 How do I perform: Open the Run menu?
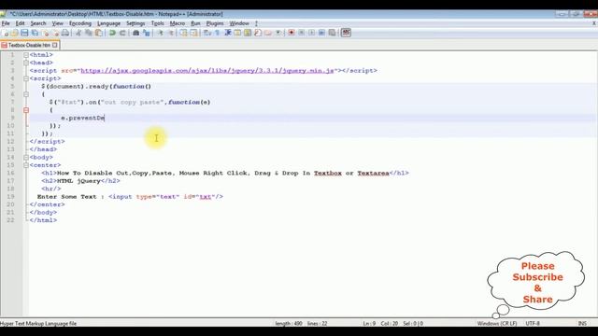click(195, 23)
